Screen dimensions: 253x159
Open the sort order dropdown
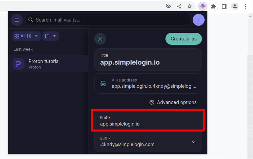click(50, 36)
